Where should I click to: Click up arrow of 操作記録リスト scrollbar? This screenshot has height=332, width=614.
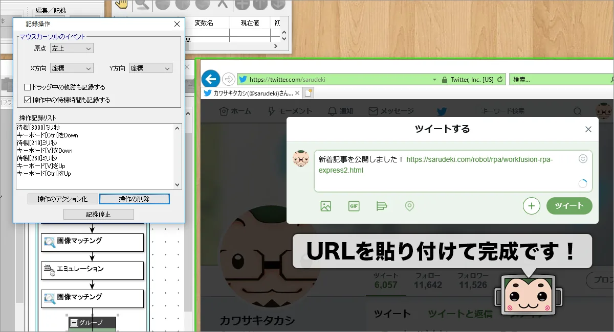click(x=178, y=128)
